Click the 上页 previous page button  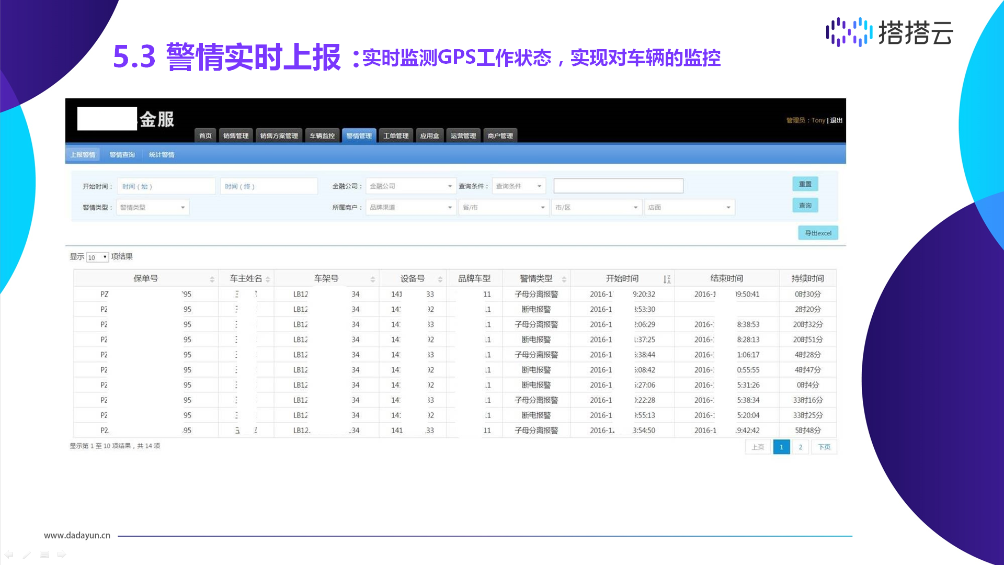coord(758,447)
